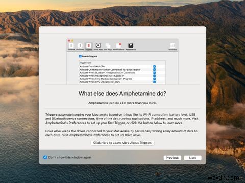Click the red close button in preview
The height and width of the screenshot is (183, 245).
click(69, 40)
